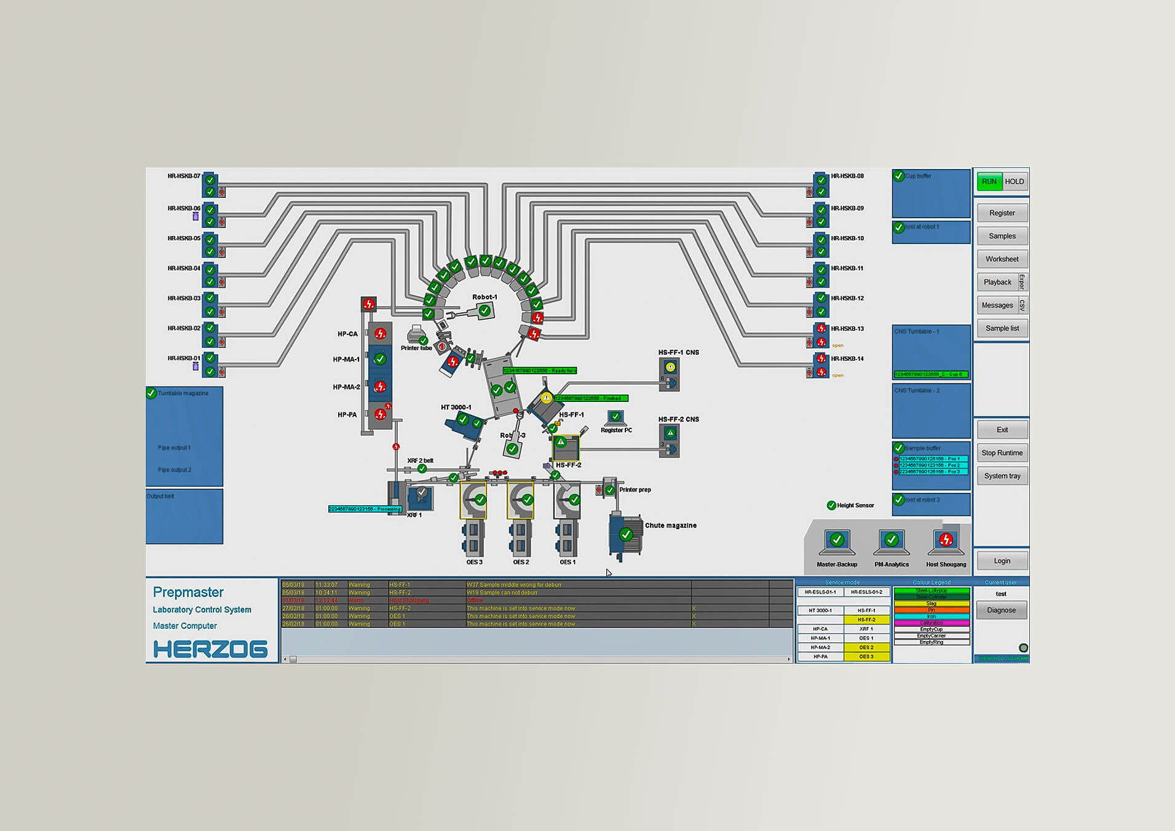
Task: Select the XRF 1 machine icon
Action: (x=421, y=498)
